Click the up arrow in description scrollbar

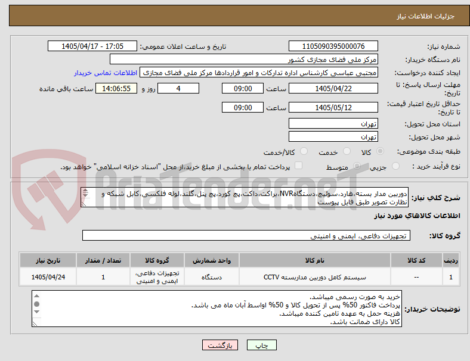(x=85, y=191)
